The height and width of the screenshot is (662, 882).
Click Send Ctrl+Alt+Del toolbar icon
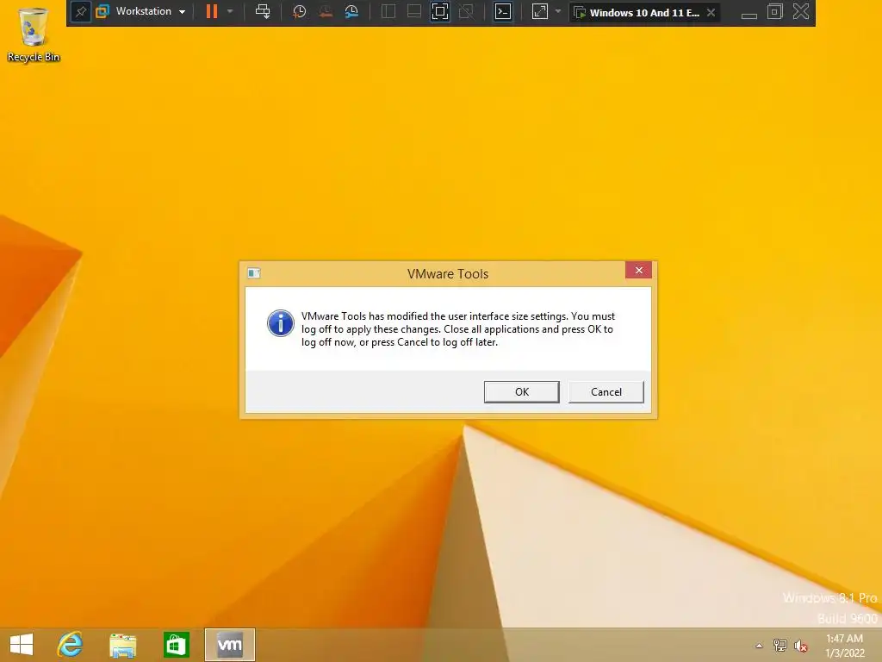click(x=263, y=11)
